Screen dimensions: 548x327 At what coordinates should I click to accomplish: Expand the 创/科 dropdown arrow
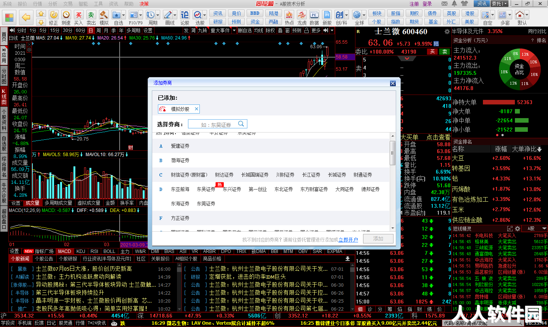(x=347, y=15)
